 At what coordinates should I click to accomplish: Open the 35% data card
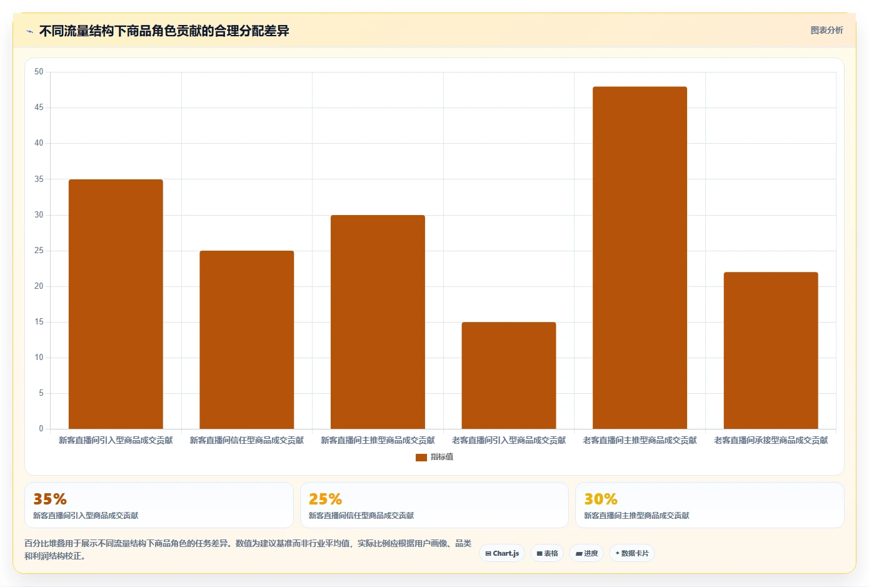(x=159, y=505)
